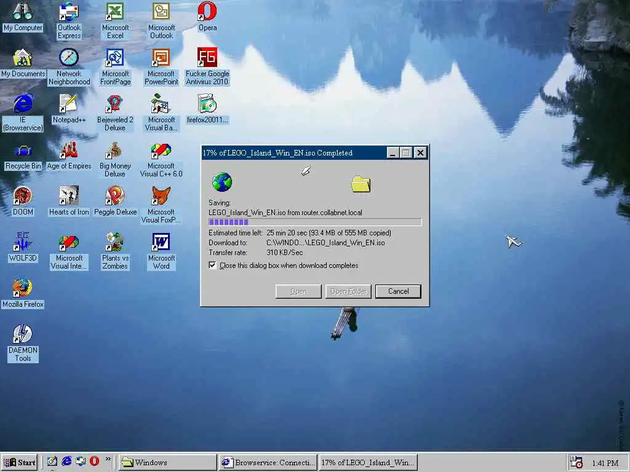Screen dimensions: 630x472
Task: Open Network Neighborhood icon
Action: 69,66
